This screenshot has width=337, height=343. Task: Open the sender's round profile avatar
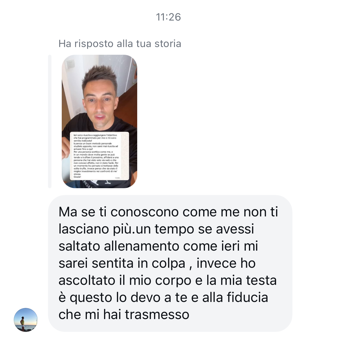point(26,320)
